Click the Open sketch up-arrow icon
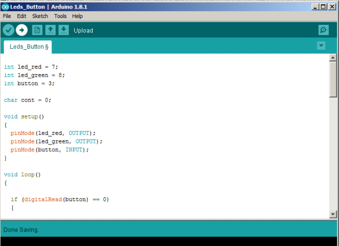339x246 pixels. [x=50, y=30]
